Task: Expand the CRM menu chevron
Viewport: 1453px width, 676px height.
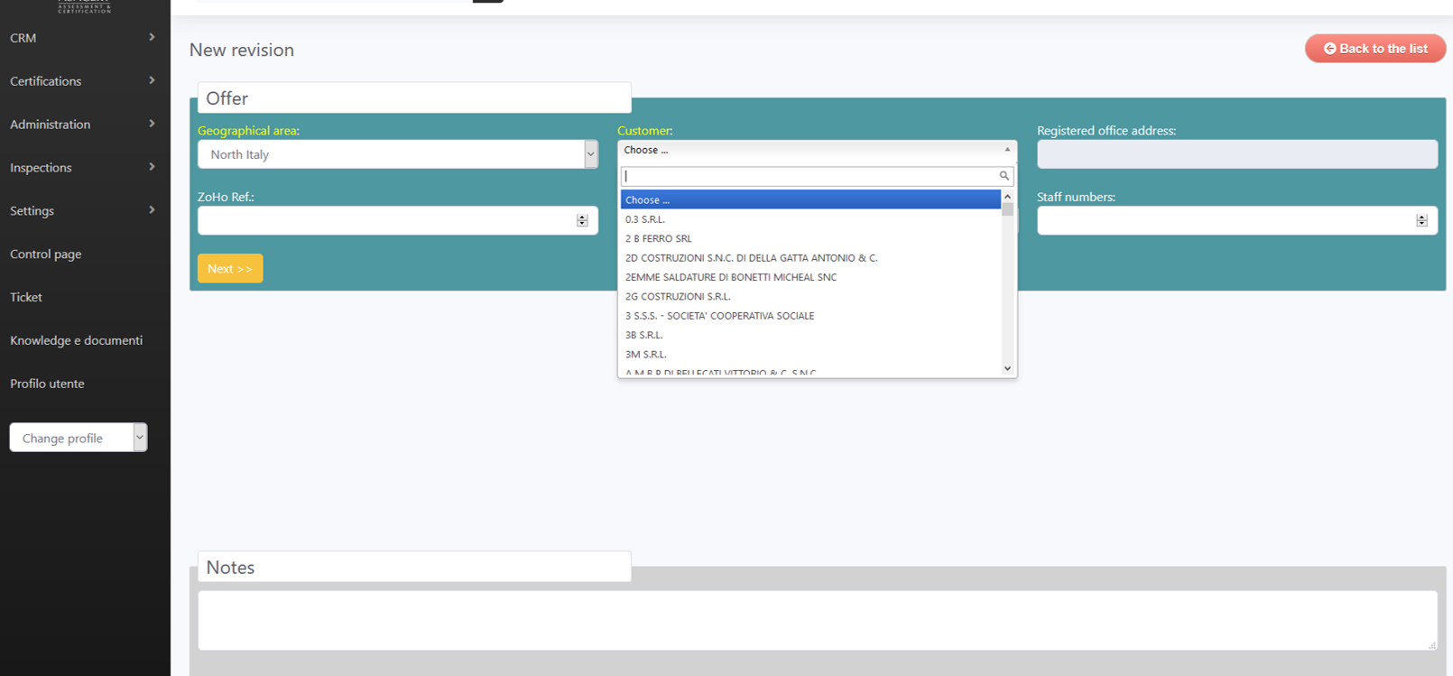Action: click(x=152, y=37)
